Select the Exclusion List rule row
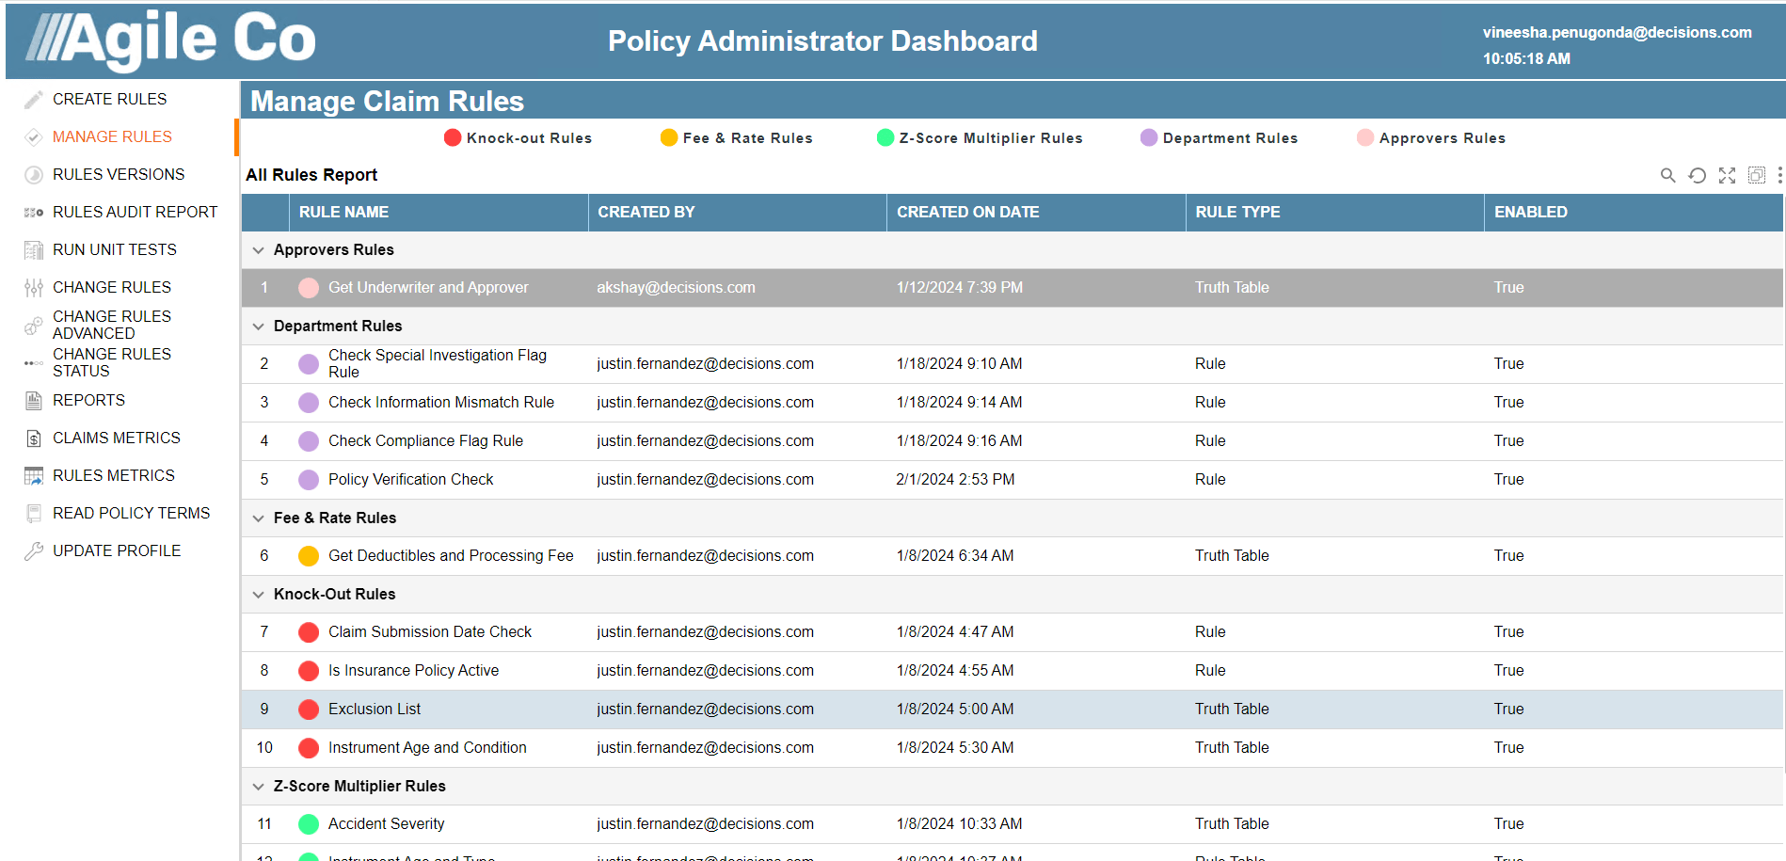This screenshot has height=861, width=1786. 375,710
